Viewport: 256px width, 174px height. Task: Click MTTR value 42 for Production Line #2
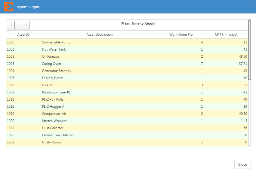pyautogui.click(x=245, y=92)
